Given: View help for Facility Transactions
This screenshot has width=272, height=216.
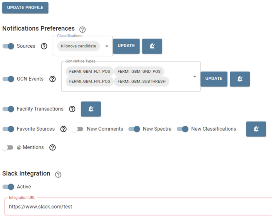Looking at the screenshot, I should (x=72, y=109).
